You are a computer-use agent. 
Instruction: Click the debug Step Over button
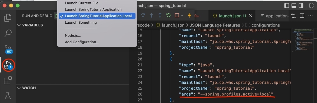coord(143,15)
